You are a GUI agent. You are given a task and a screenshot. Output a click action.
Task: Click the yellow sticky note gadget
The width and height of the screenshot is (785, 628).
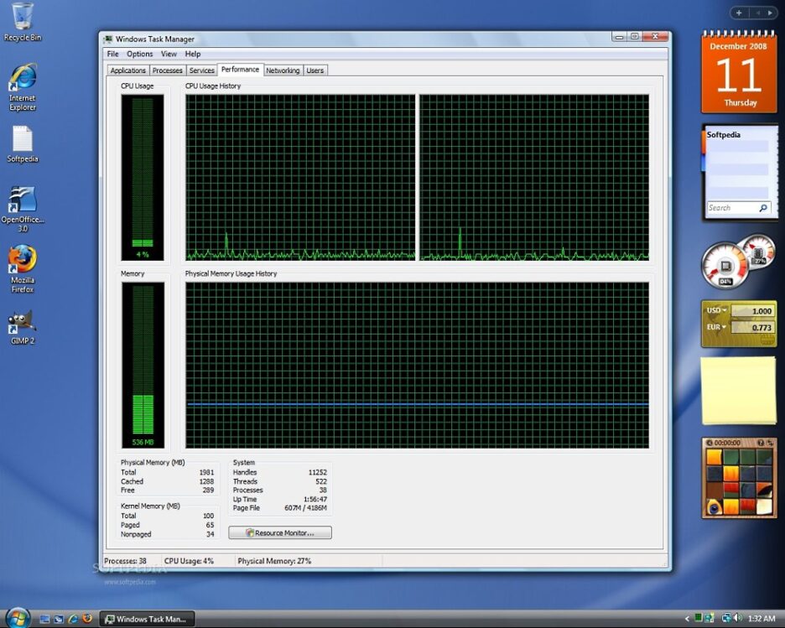coord(739,390)
